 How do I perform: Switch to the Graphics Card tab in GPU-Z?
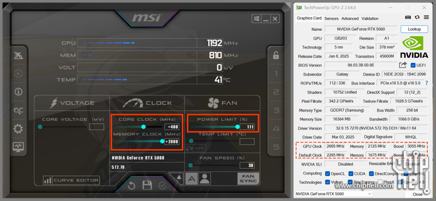point(309,18)
